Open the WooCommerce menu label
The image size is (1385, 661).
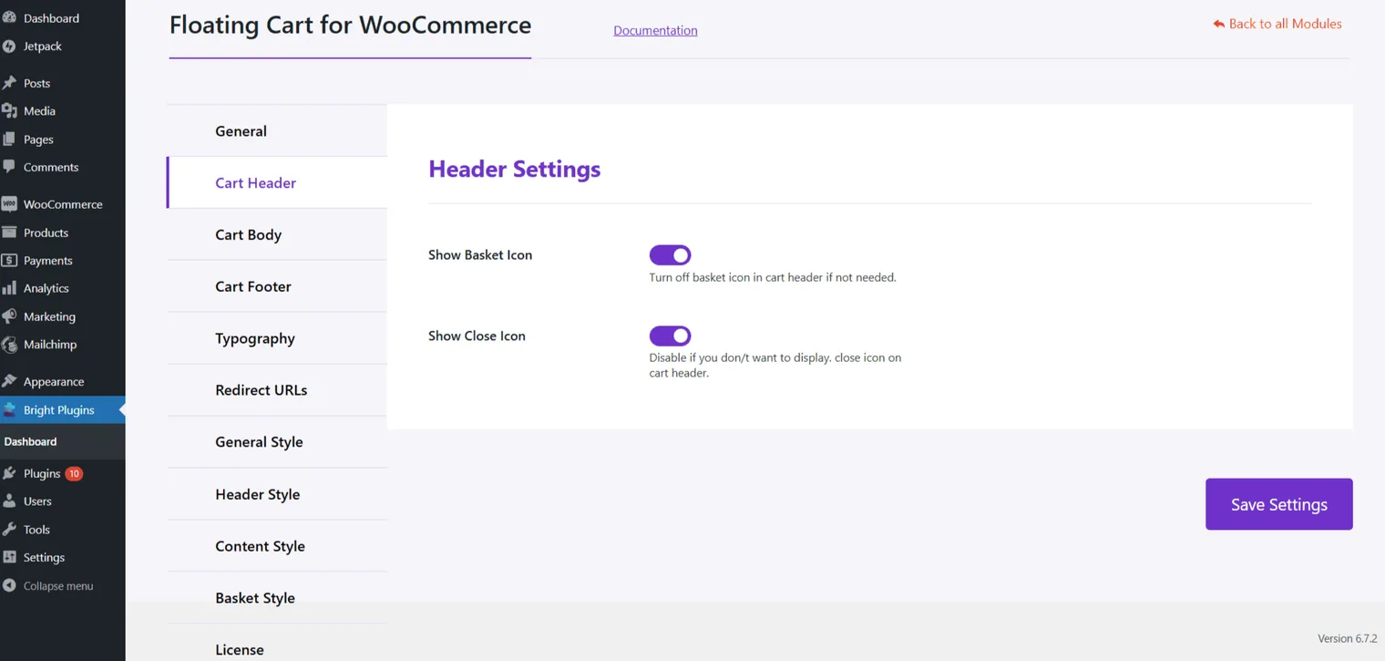click(63, 204)
